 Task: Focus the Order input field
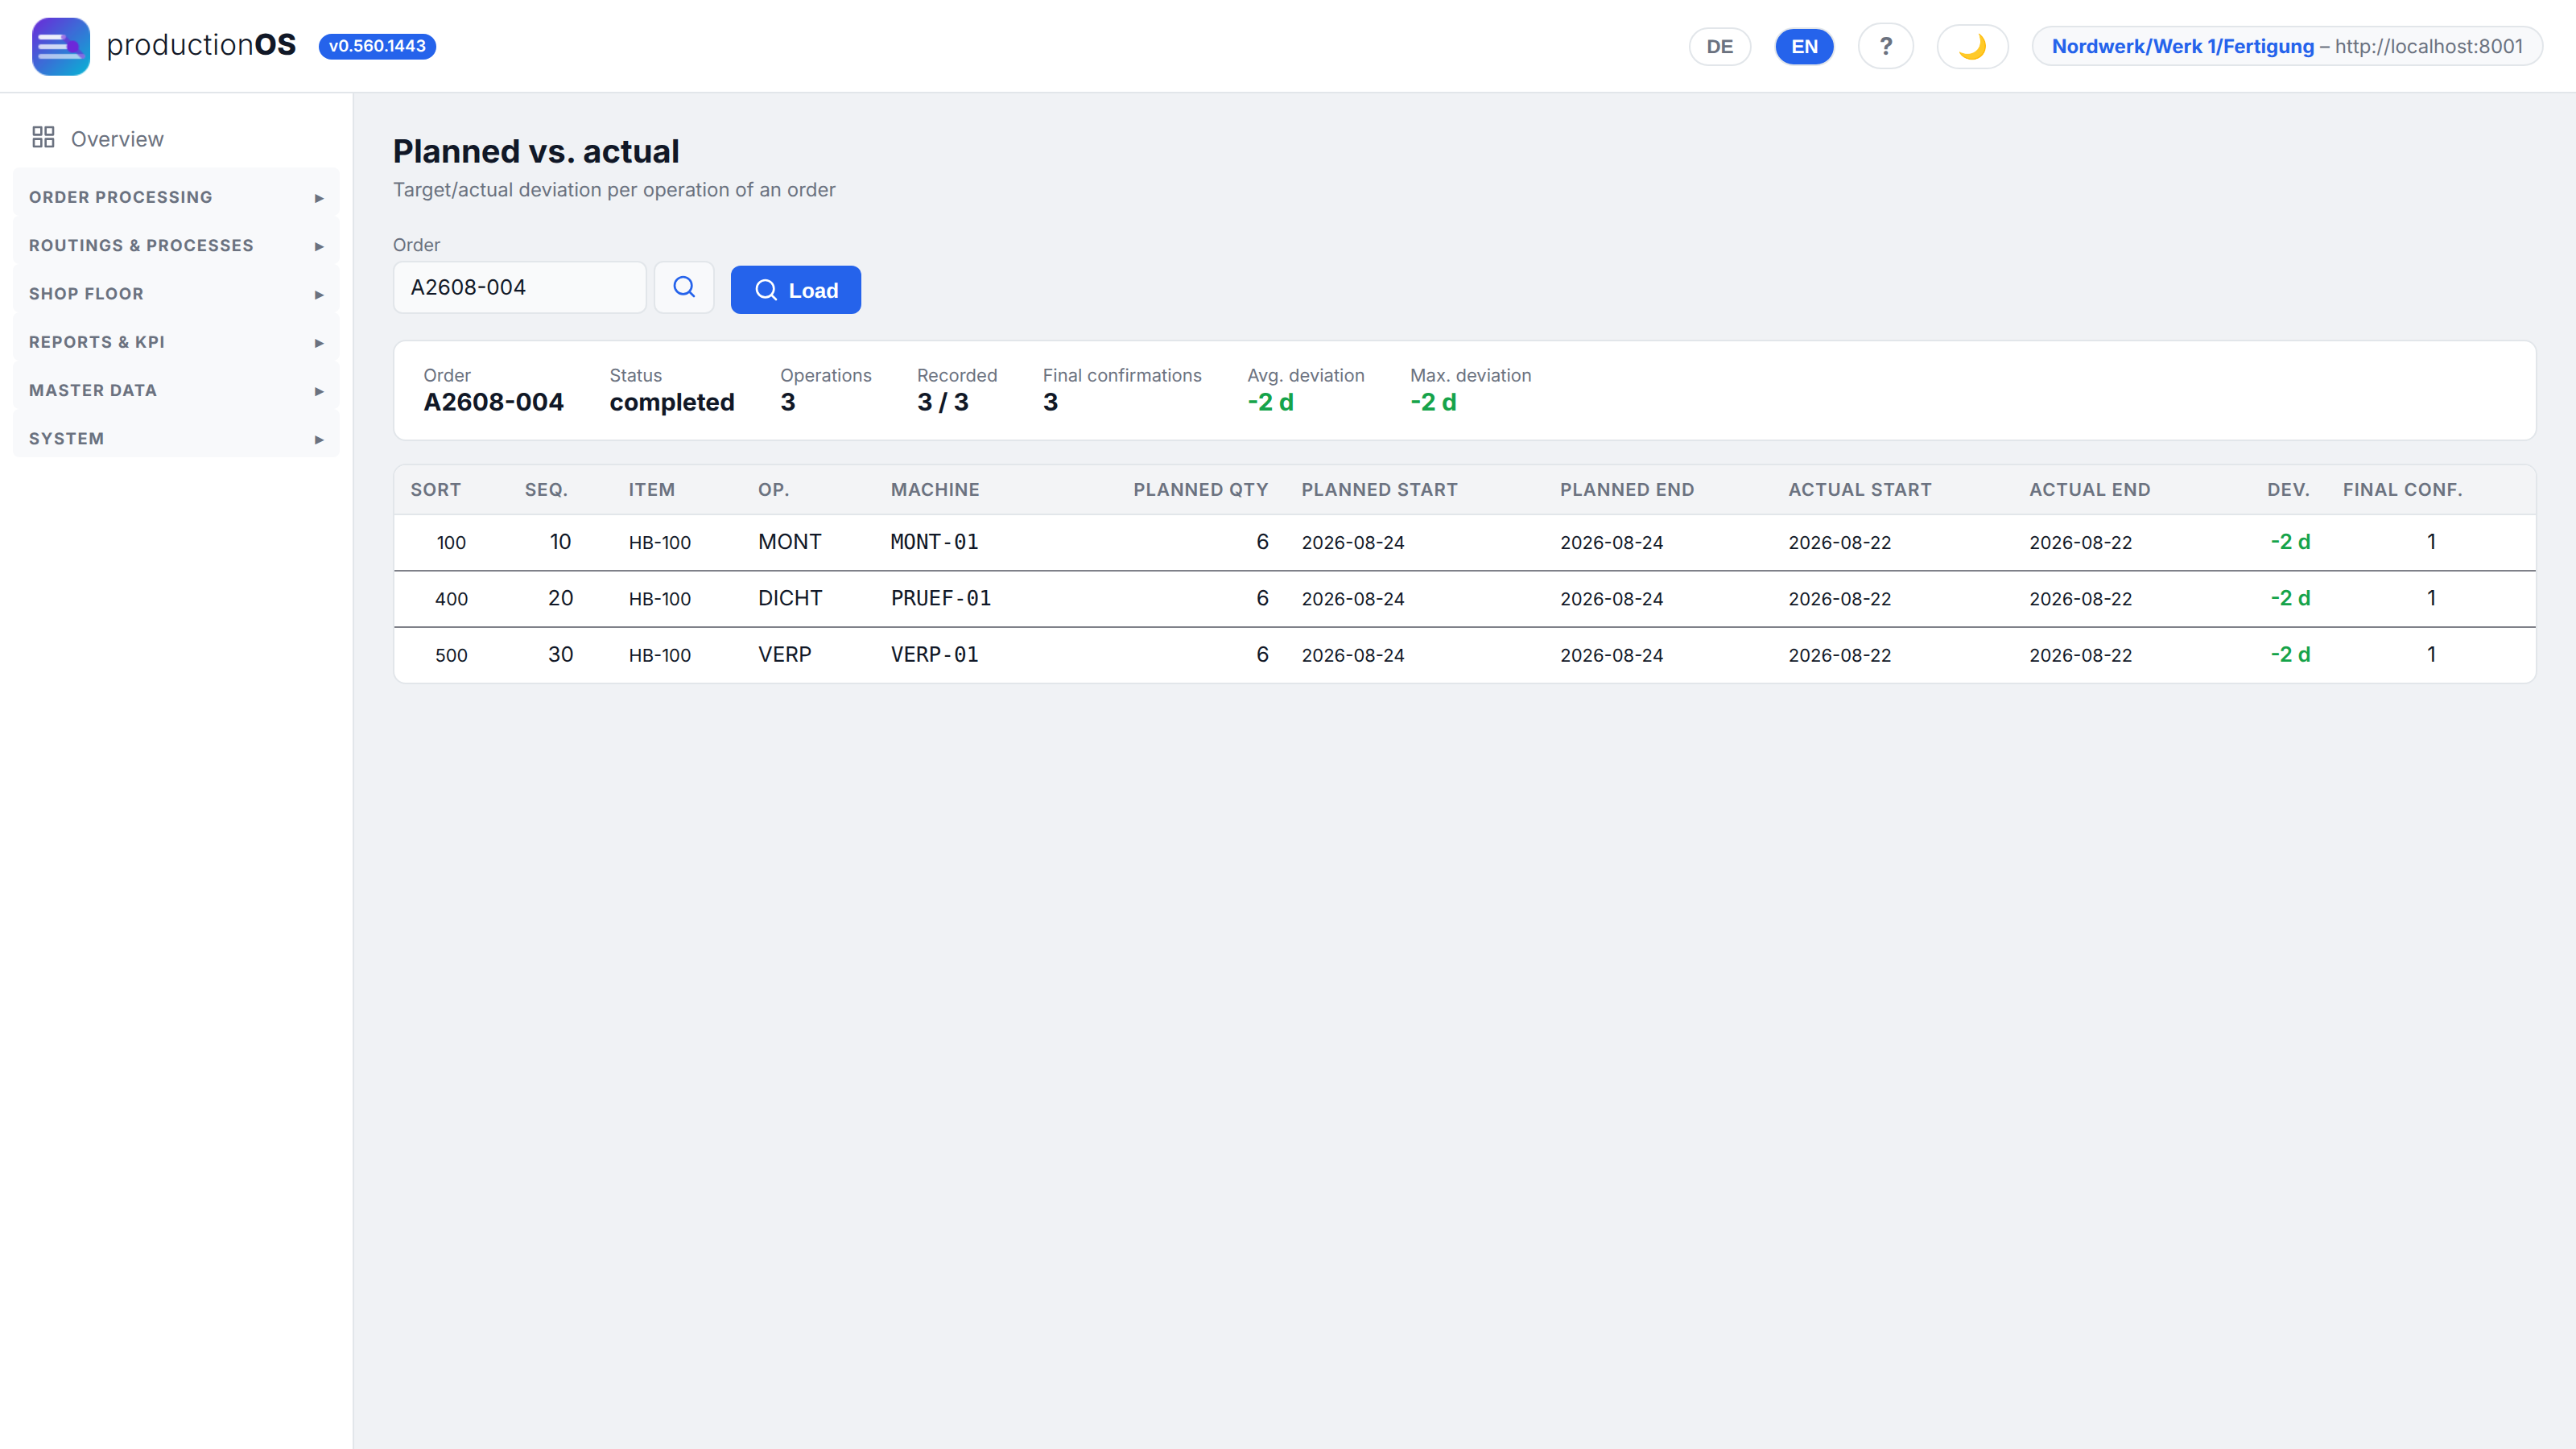520,288
